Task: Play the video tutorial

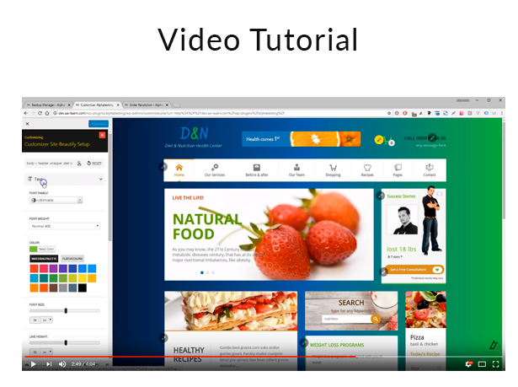Action: pos(34,363)
